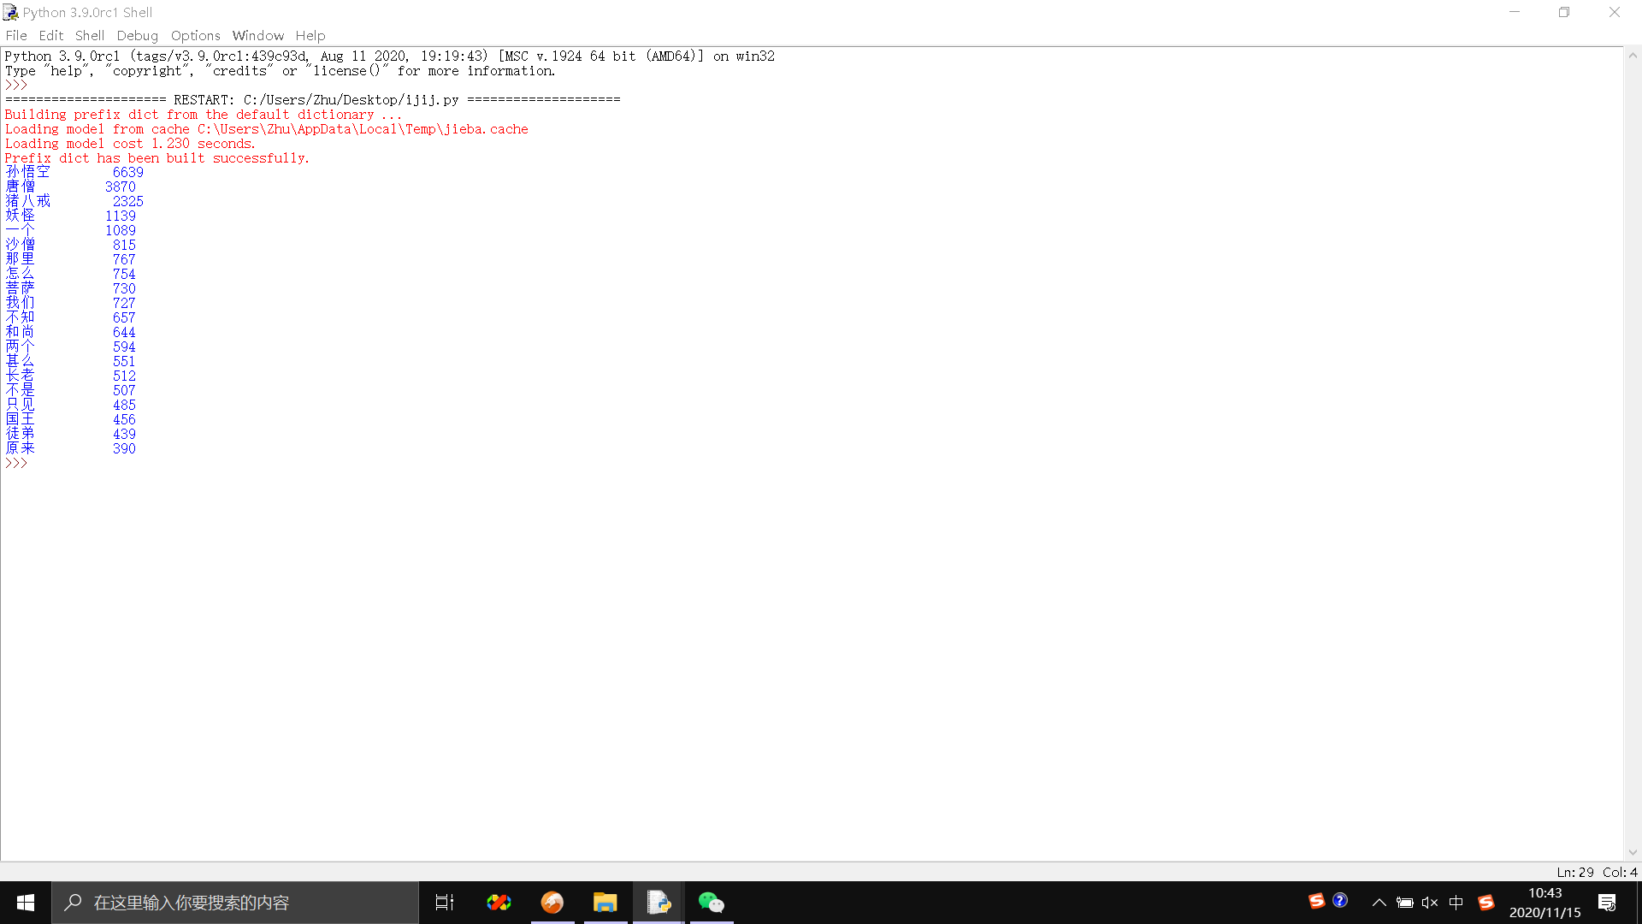Click the taskbar search input box
Viewport: 1642px width, 924px height.
(235, 903)
